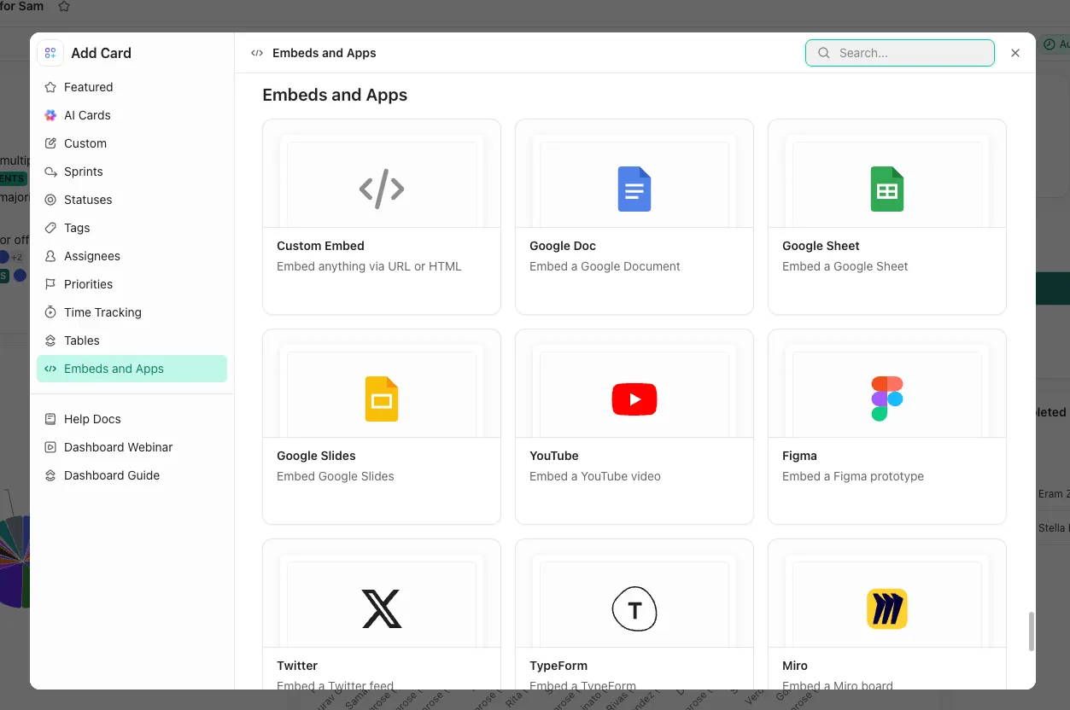Image resolution: width=1070 pixels, height=710 pixels.
Task: Click 'Embed anything via URL or HTML' text
Action: [x=369, y=266]
